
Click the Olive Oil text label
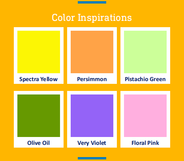pos(38,143)
